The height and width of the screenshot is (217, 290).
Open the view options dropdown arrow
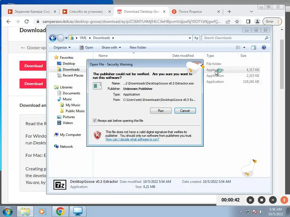pos(244,47)
